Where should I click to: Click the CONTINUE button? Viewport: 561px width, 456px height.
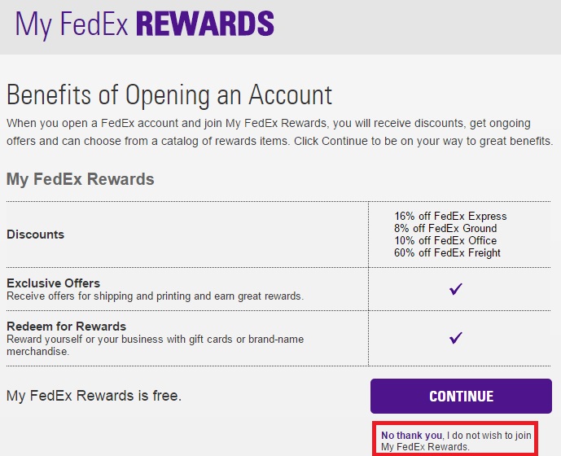click(461, 396)
